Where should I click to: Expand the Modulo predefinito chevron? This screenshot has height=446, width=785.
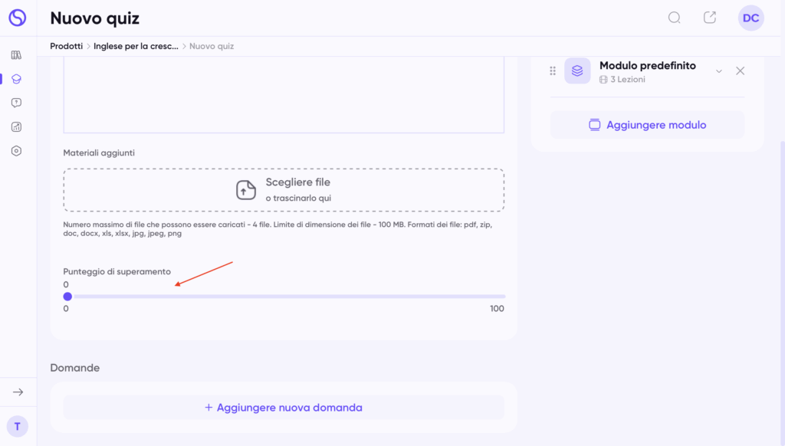click(x=719, y=71)
